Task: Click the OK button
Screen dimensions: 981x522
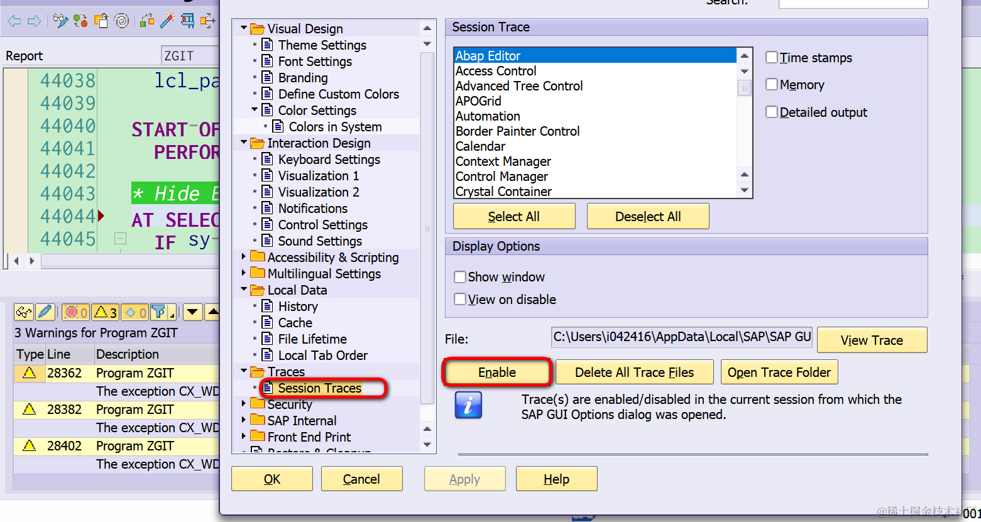Action: [x=272, y=479]
